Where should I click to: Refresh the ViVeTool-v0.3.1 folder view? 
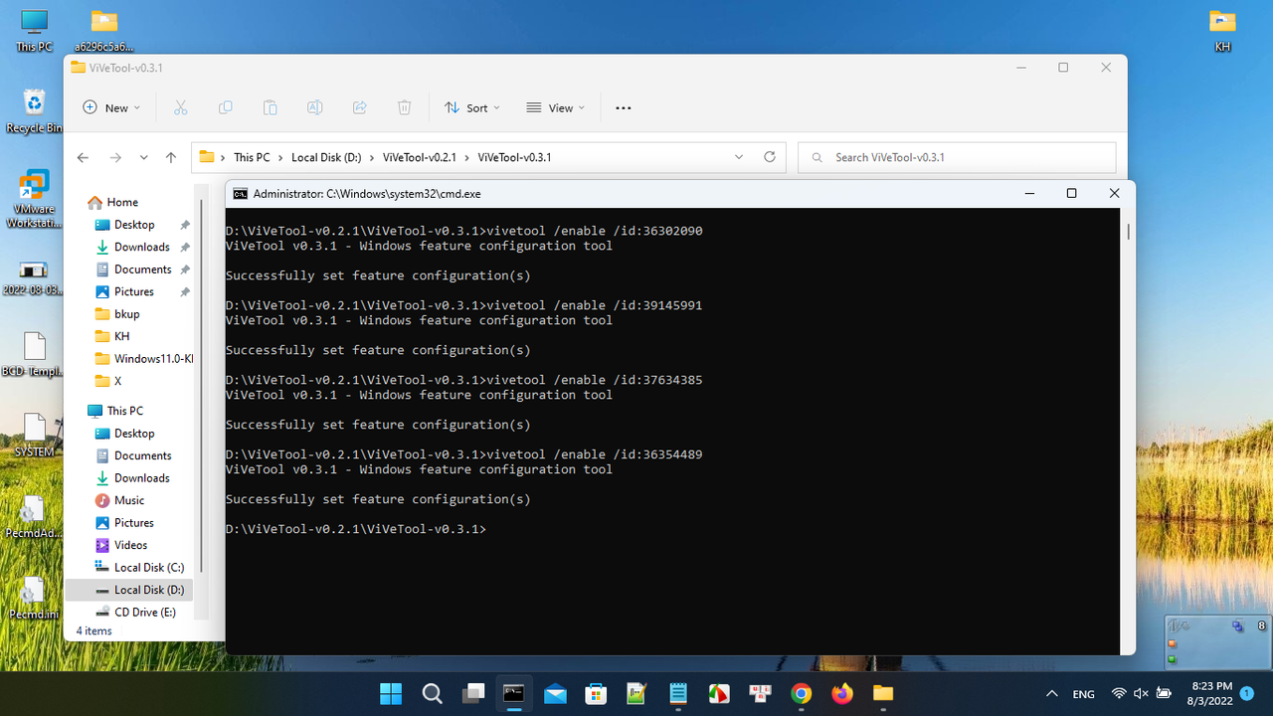point(769,157)
